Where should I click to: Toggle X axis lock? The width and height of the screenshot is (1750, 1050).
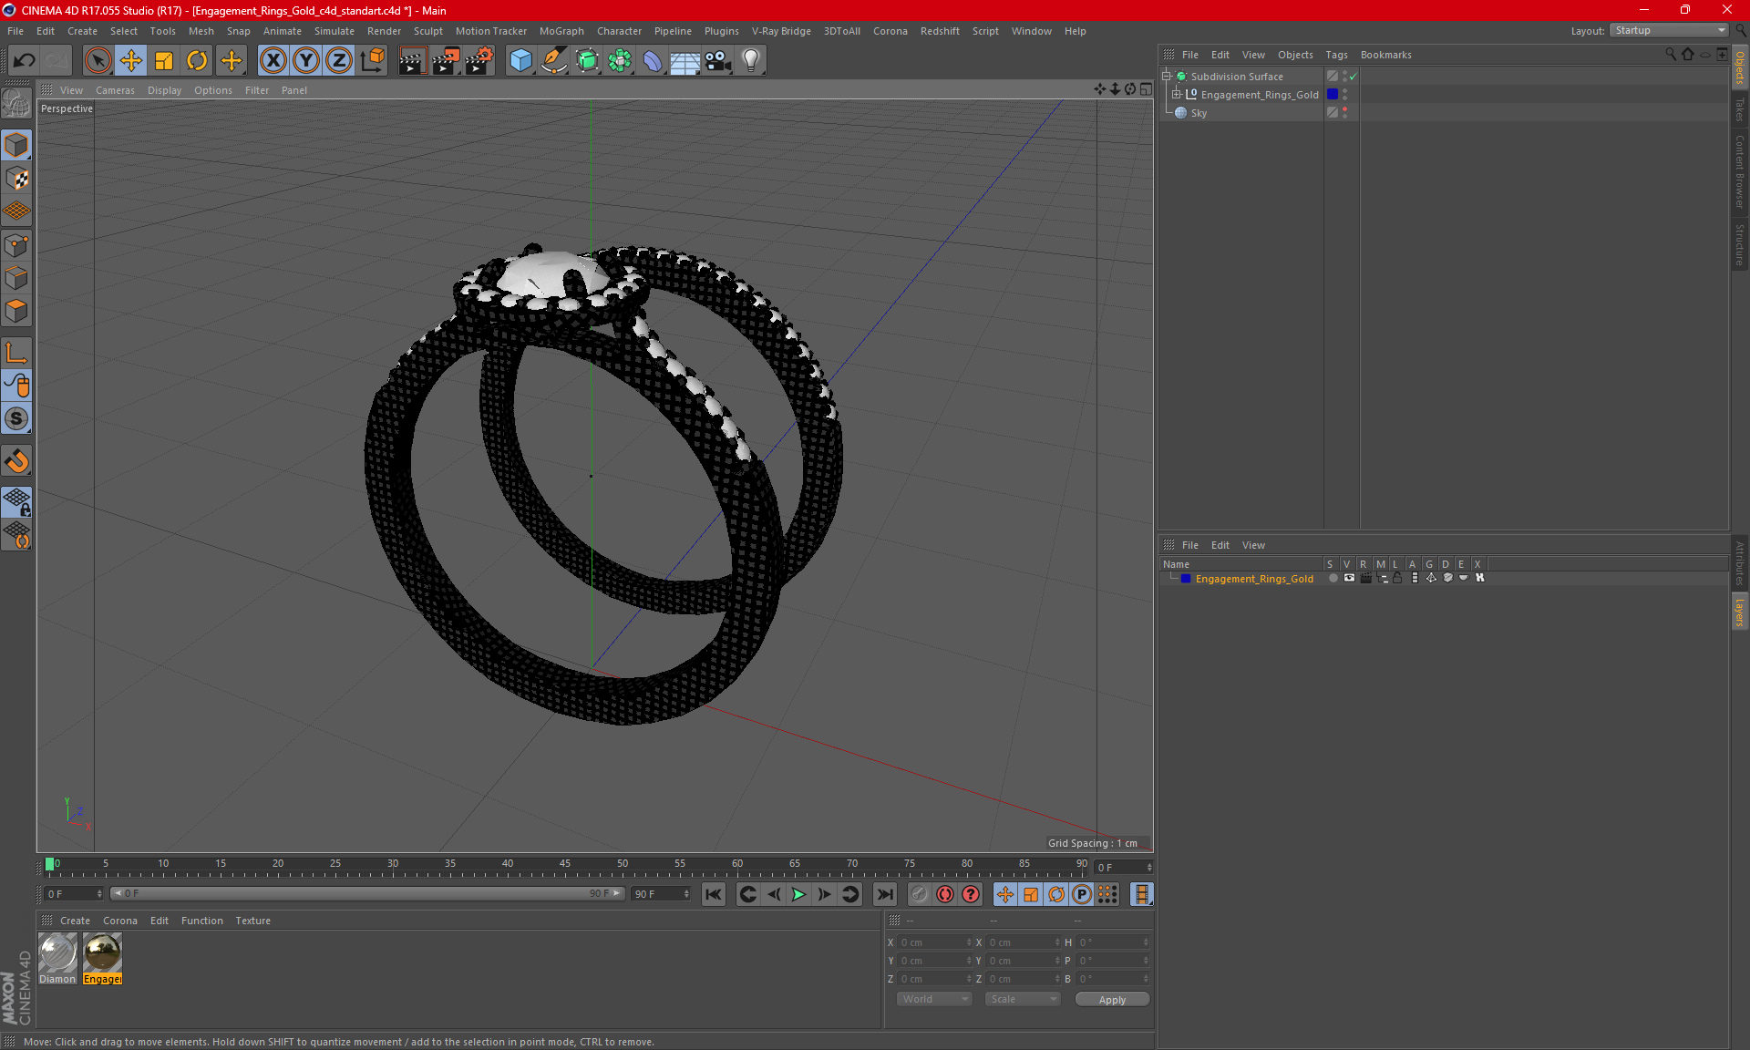click(273, 61)
